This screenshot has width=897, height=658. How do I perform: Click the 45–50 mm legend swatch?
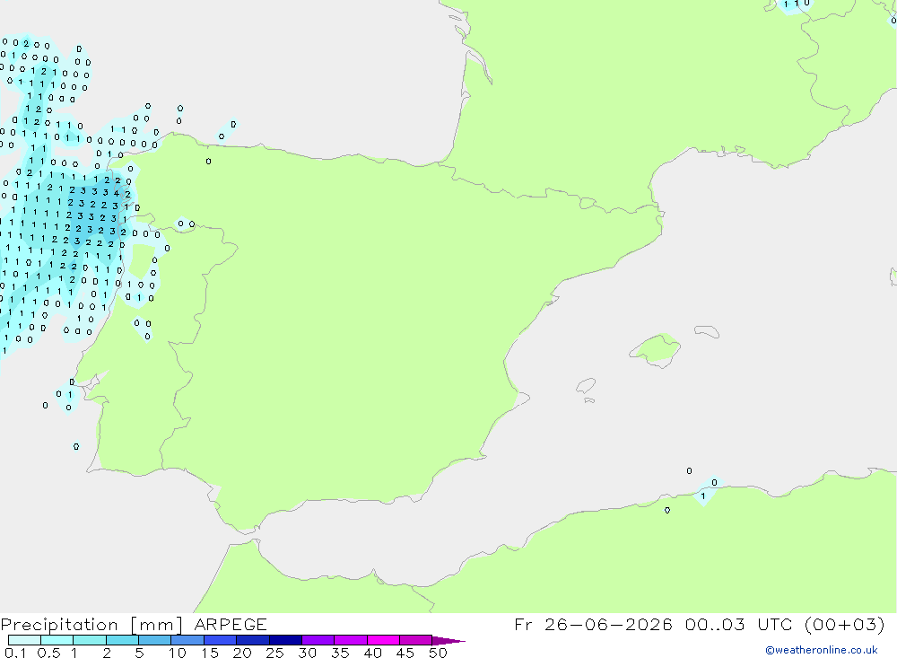tap(416, 640)
